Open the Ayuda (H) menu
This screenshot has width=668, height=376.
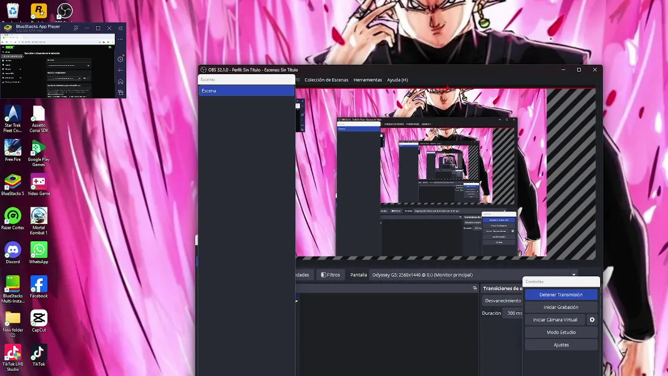click(x=397, y=80)
